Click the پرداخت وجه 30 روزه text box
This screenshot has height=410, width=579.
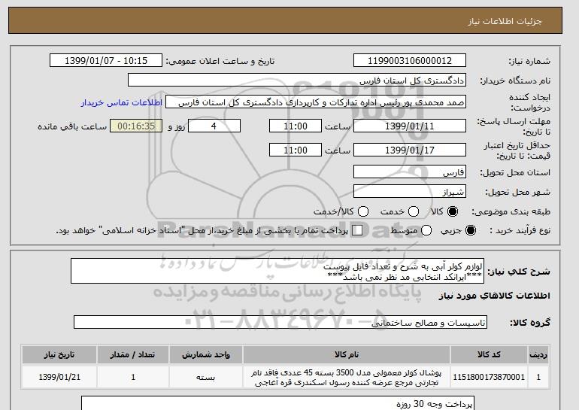pyautogui.click(x=277, y=403)
